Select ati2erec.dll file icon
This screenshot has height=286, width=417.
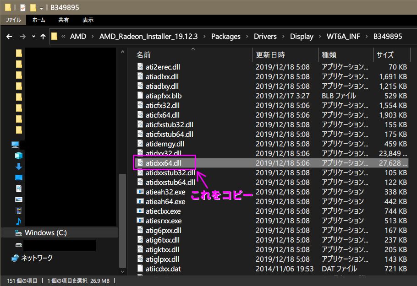pyautogui.click(x=140, y=67)
